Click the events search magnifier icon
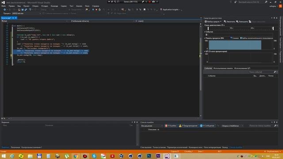Viewport: 283px width, 159px height. [x=275, y=72]
